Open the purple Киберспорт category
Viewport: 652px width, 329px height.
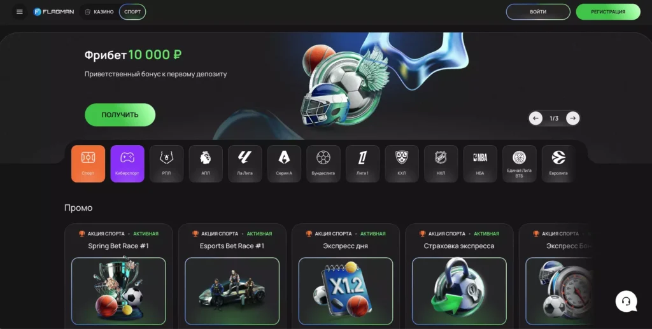[x=127, y=164]
